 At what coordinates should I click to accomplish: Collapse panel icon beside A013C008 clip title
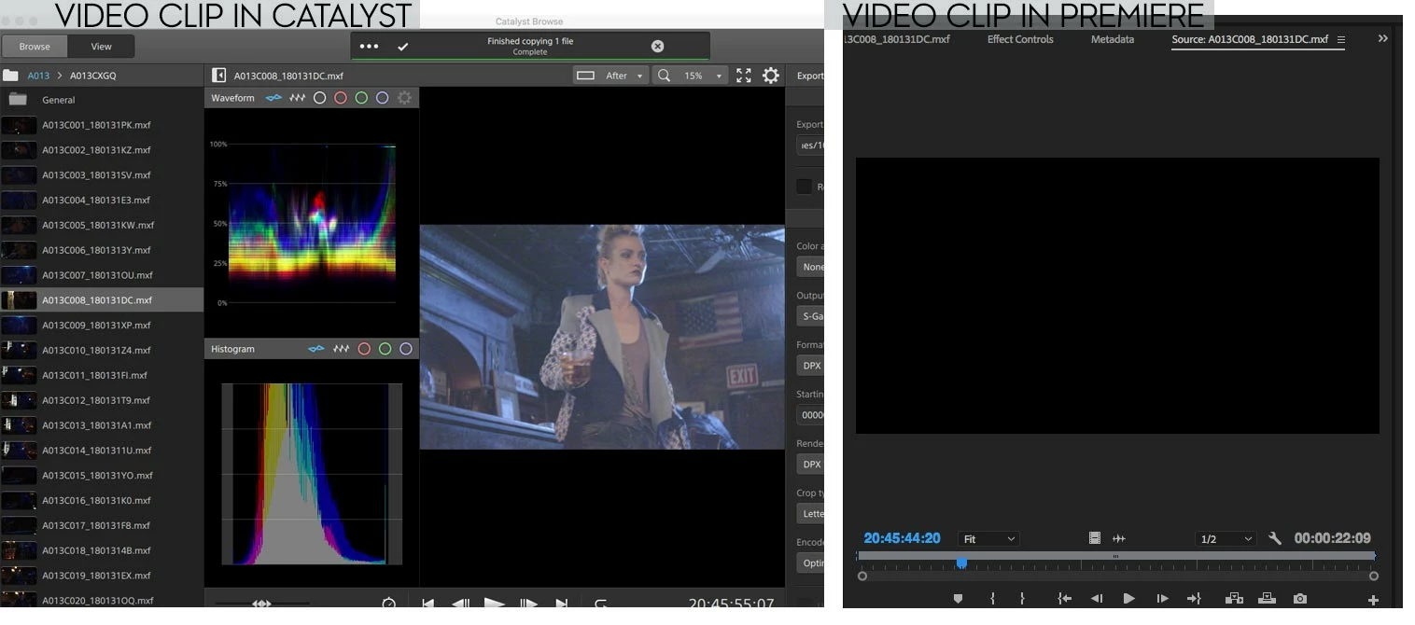pyautogui.click(x=219, y=76)
